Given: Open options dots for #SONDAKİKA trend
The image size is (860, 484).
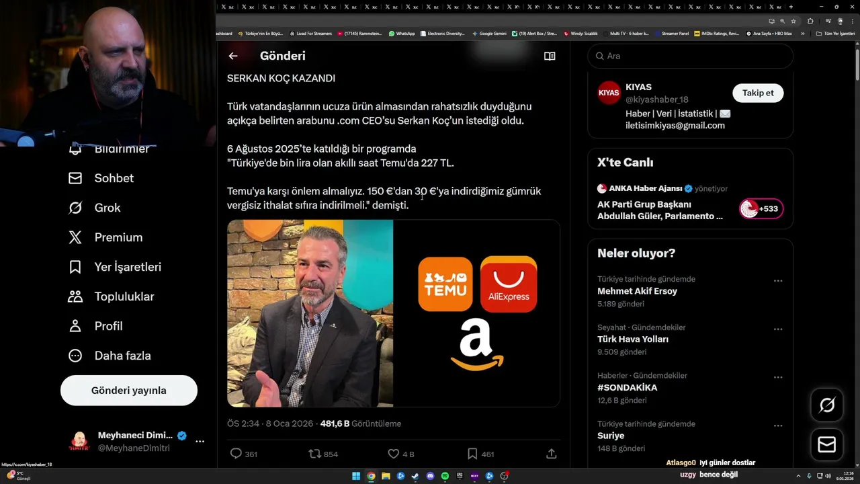Looking at the screenshot, I should click(x=778, y=378).
